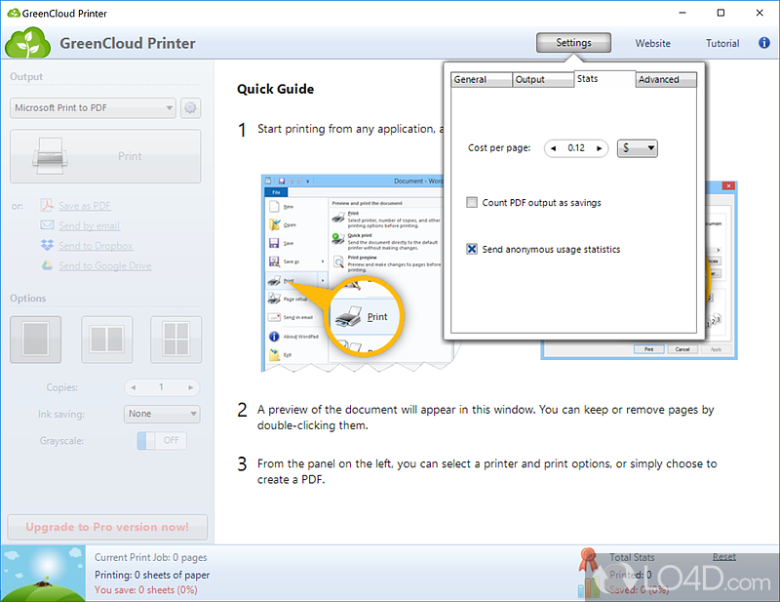This screenshot has height=602, width=780.
Task: Click 'Current Print Job: 0 pages' text
Action: click(151, 558)
